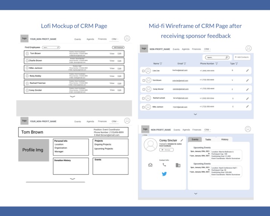The image size is (270, 216).
Task: Open the Email column filter
Action: [185, 64]
